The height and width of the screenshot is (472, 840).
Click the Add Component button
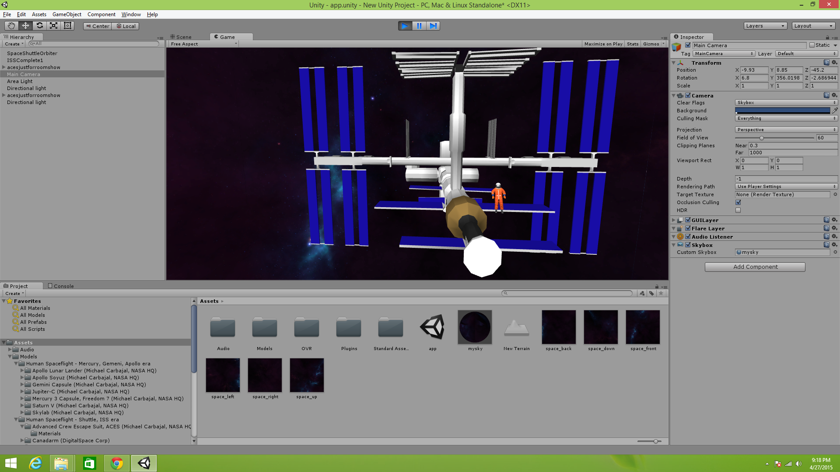[x=755, y=267]
